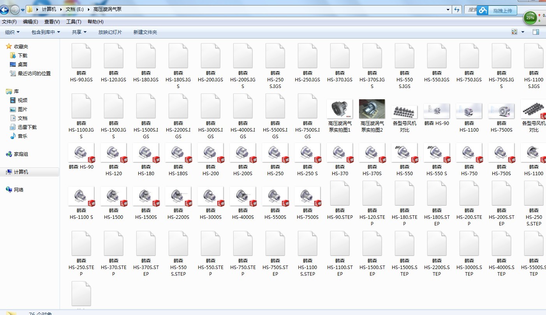Select the 韩森 HS-3000S.STEP file

click(x=469, y=254)
